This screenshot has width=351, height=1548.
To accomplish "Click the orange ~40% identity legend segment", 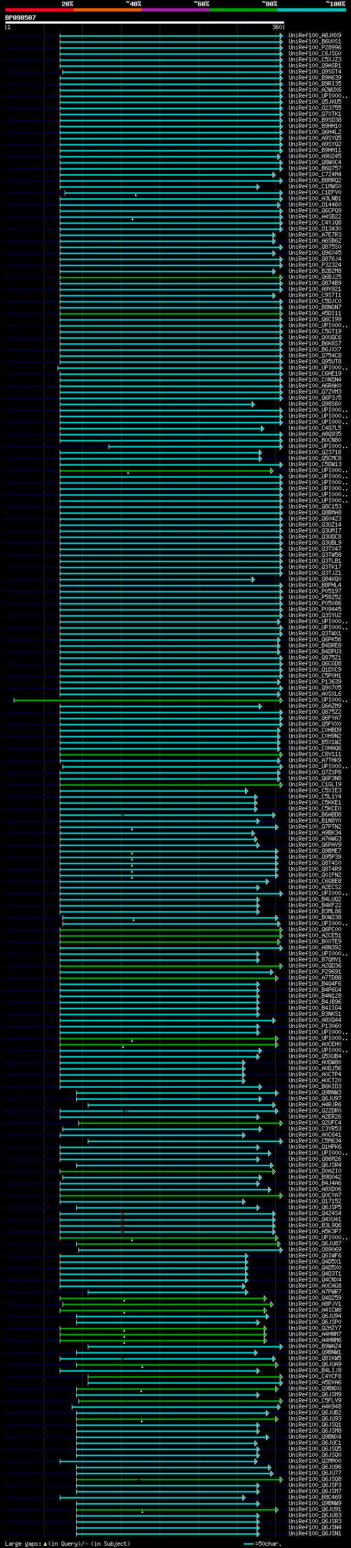I will (x=107, y=10).
